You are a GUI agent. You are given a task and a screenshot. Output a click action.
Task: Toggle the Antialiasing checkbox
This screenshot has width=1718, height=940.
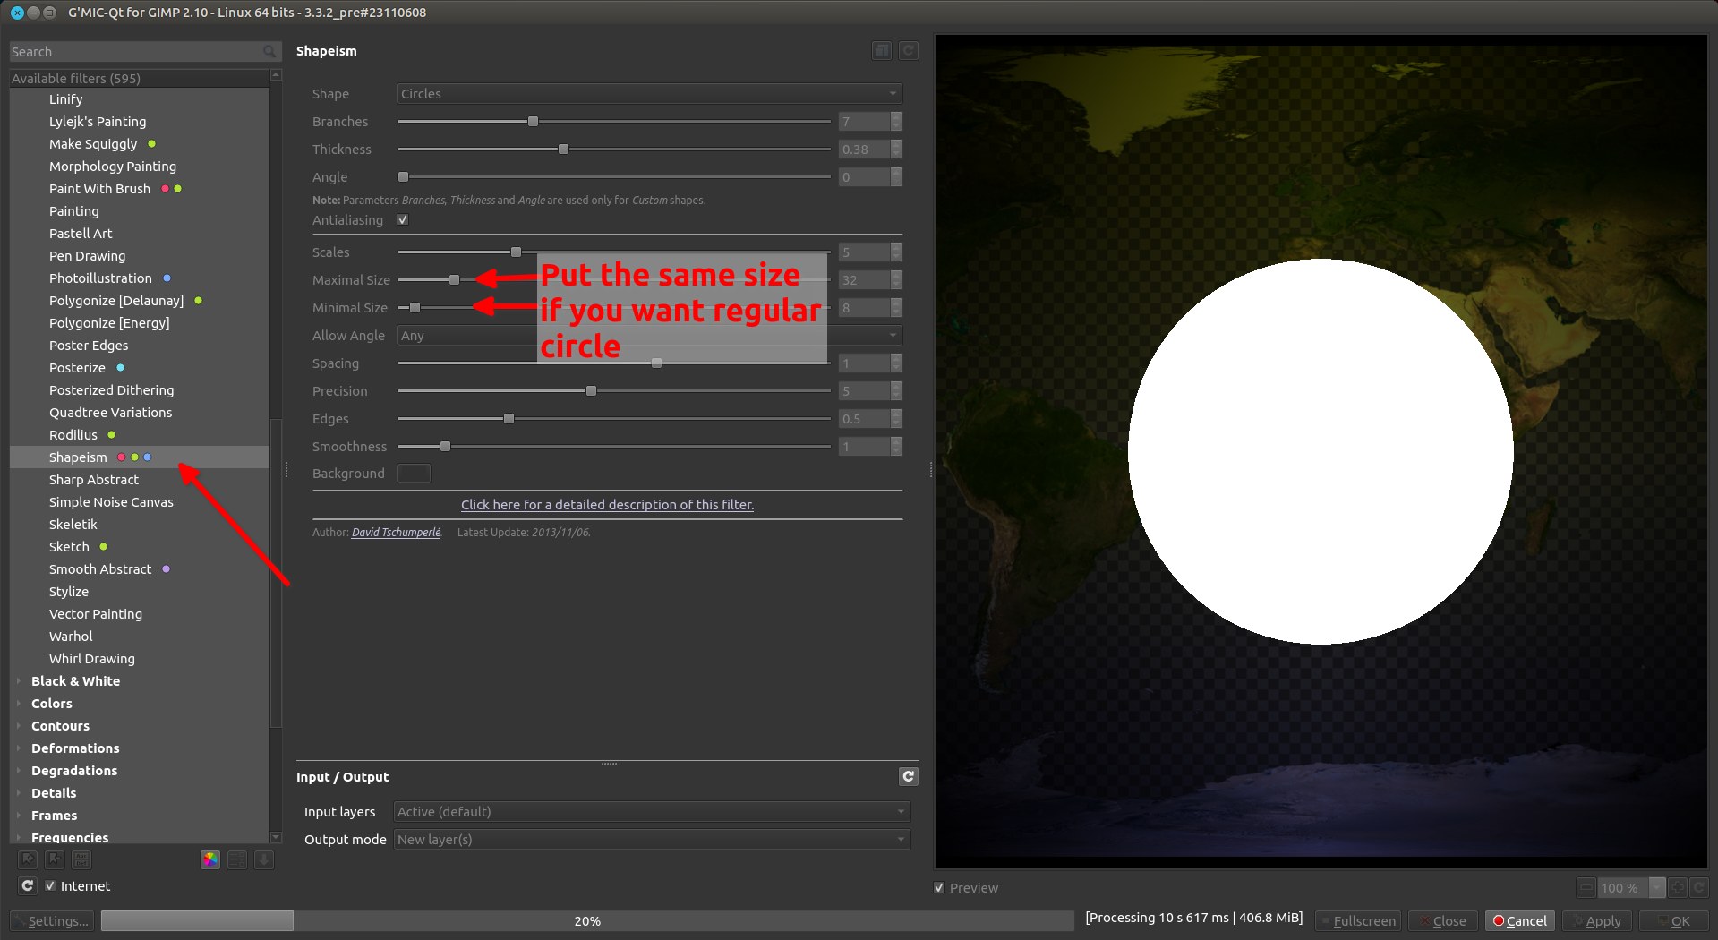click(x=403, y=220)
